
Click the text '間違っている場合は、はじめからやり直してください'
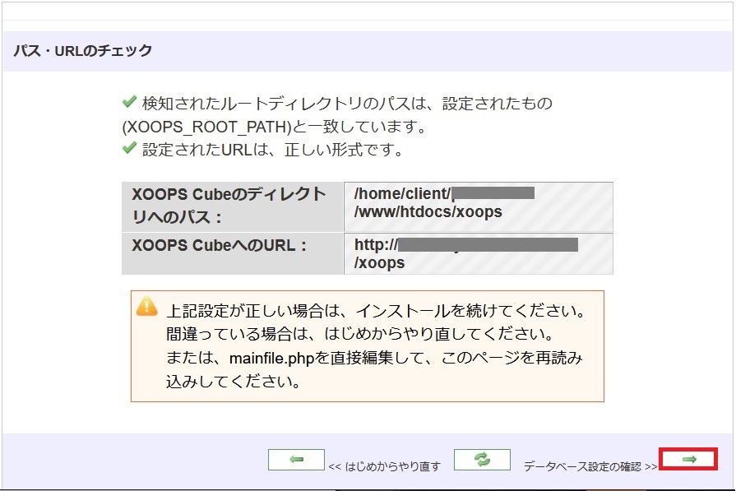360,334
